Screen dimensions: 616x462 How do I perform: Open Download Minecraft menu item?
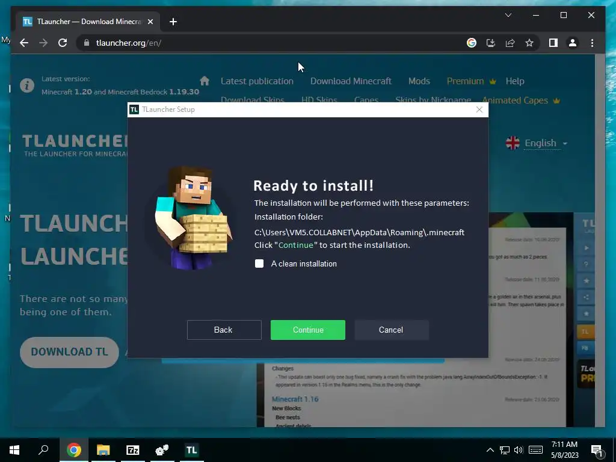pyautogui.click(x=351, y=81)
